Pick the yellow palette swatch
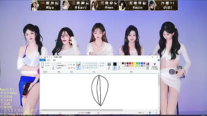This screenshot has height=116, width=207. (135, 63)
